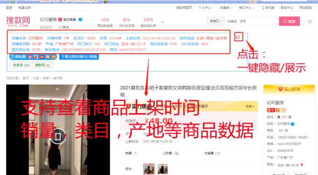Play the product video circle button
This screenshot has width=318, height=175.
[x=58, y=136]
